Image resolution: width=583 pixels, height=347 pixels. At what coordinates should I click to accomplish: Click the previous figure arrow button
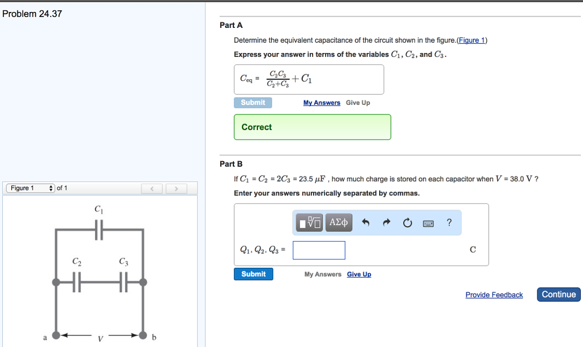(152, 187)
